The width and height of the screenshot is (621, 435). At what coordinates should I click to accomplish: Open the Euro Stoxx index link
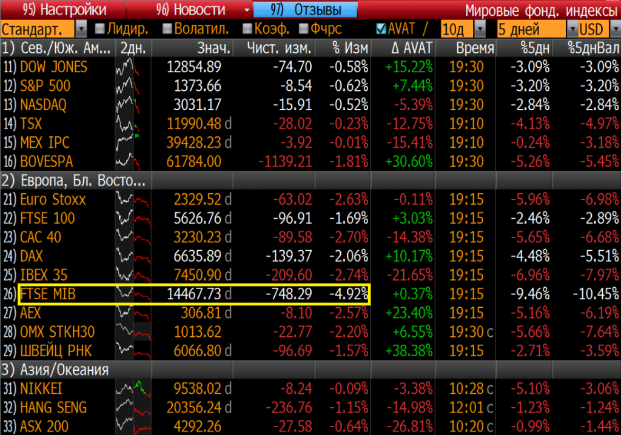tap(53, 199)
